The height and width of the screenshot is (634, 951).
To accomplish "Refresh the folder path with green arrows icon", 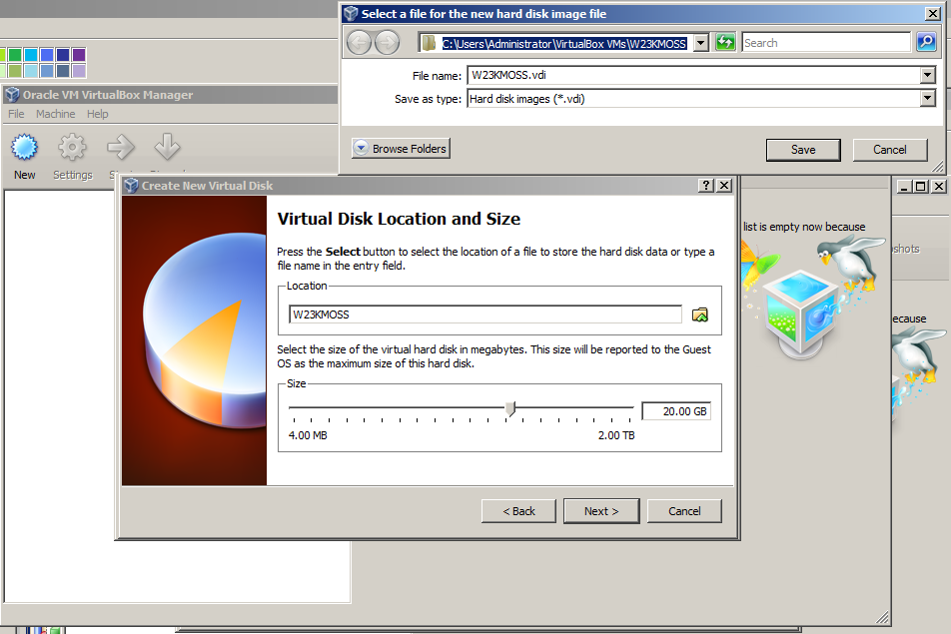I will click(x=725, y=42).
